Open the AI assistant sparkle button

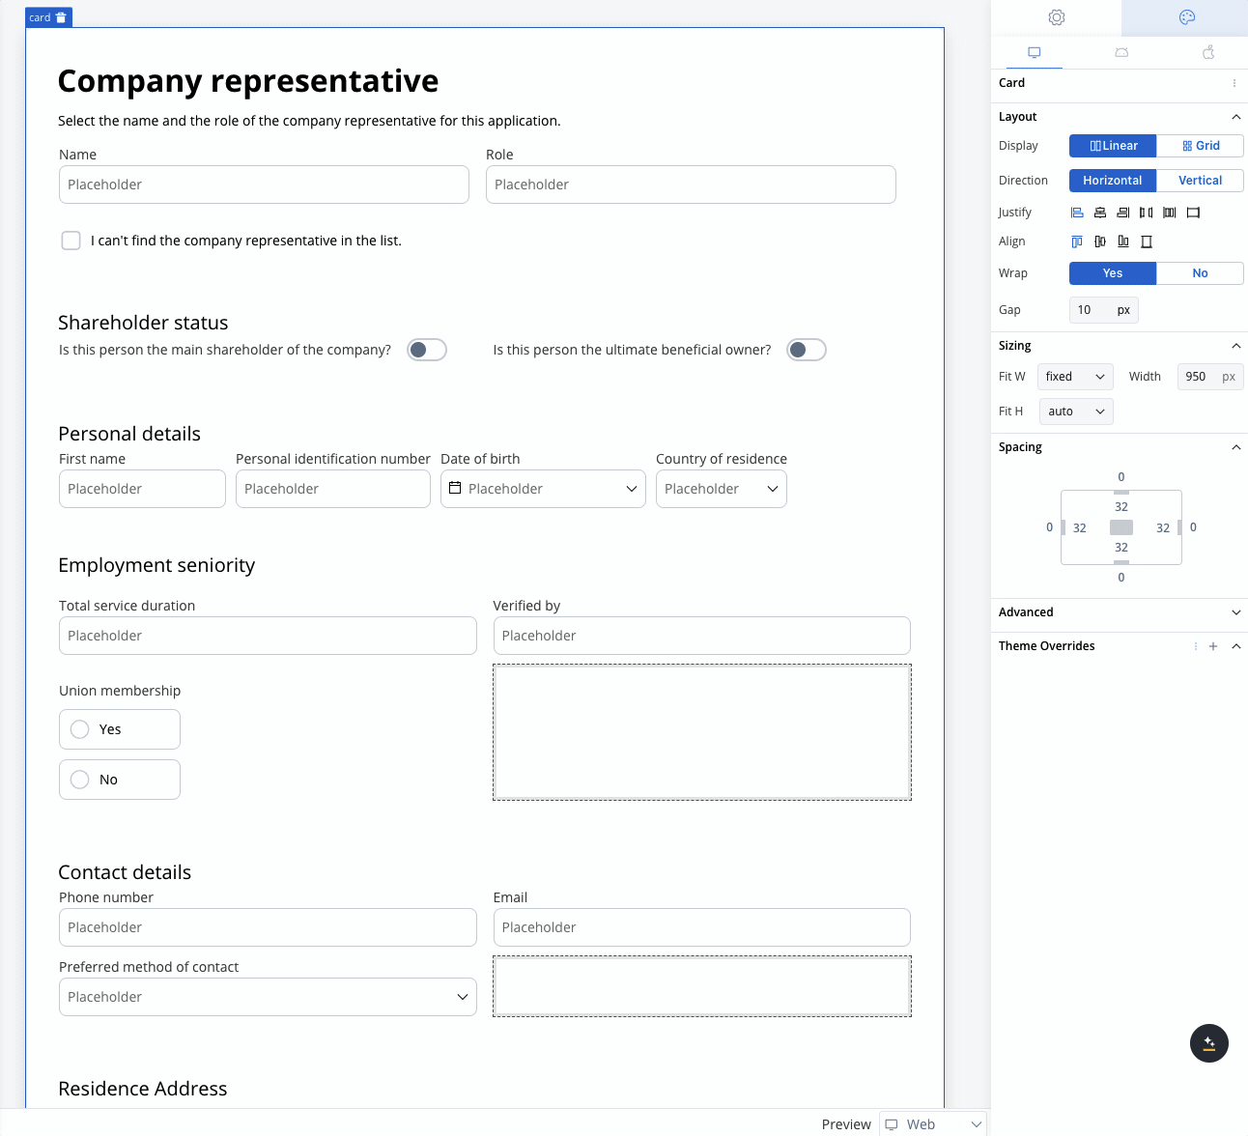[x=1209, y=1043]
